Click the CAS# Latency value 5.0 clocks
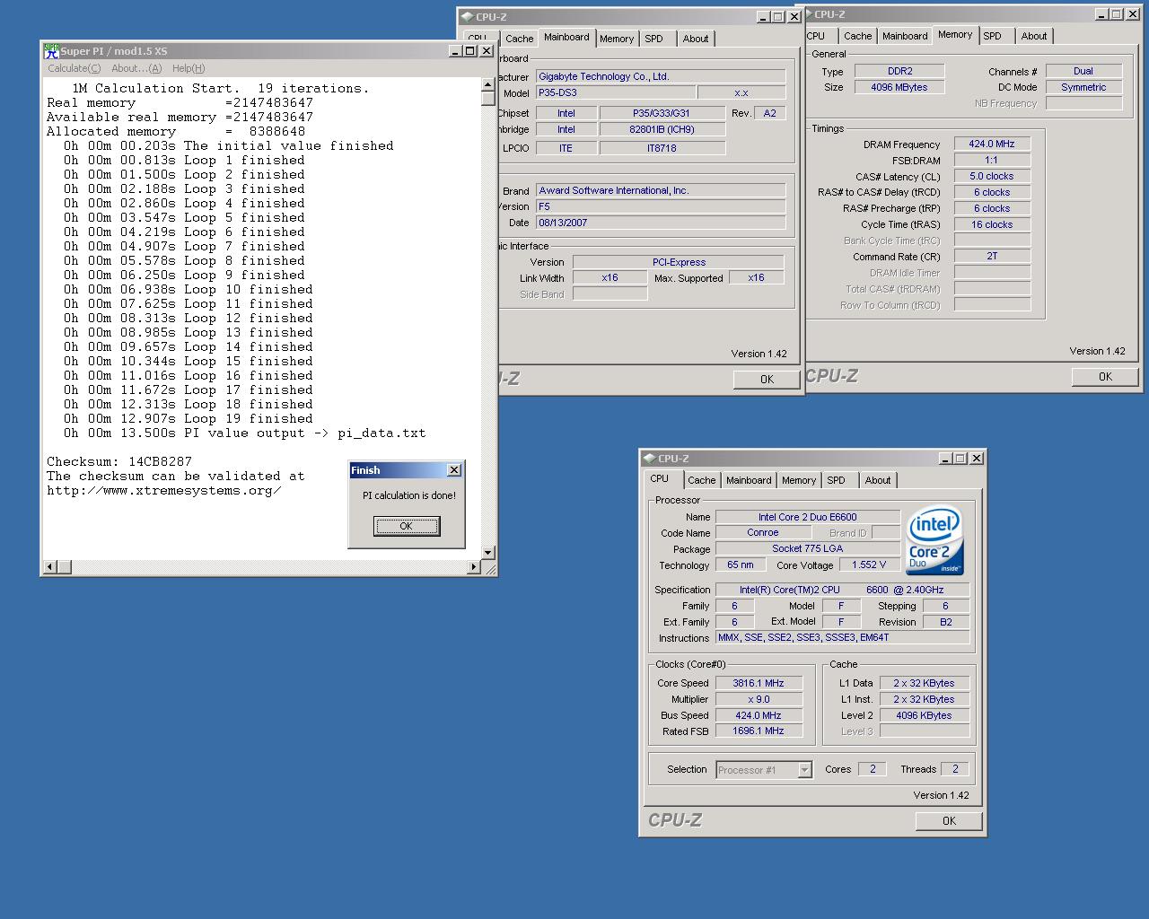This screenshot has height=919, width=1149. 992,176
